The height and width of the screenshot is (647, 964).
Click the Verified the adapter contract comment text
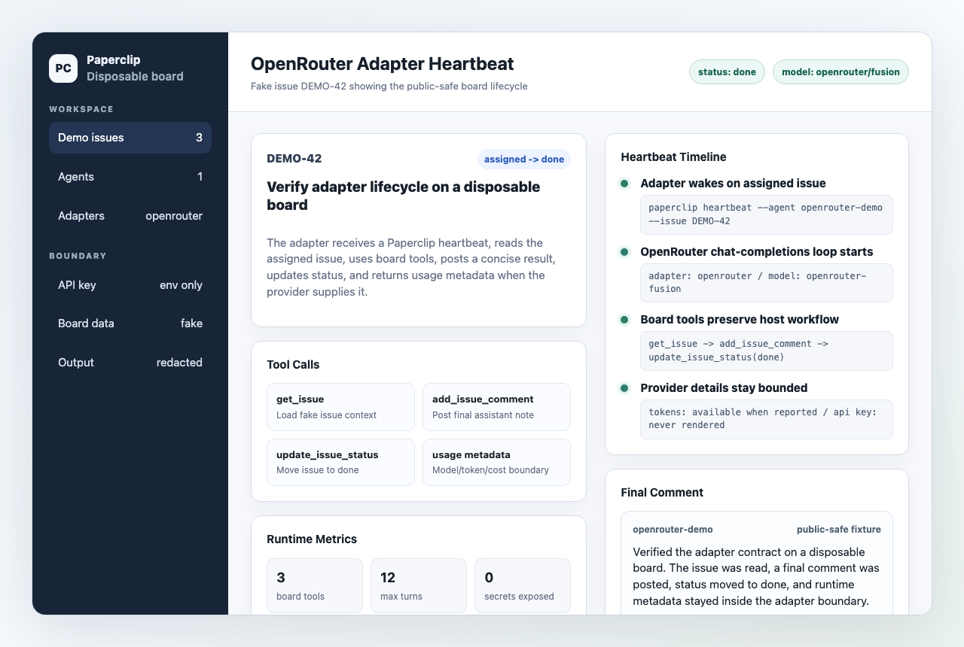tap(756, 576)
